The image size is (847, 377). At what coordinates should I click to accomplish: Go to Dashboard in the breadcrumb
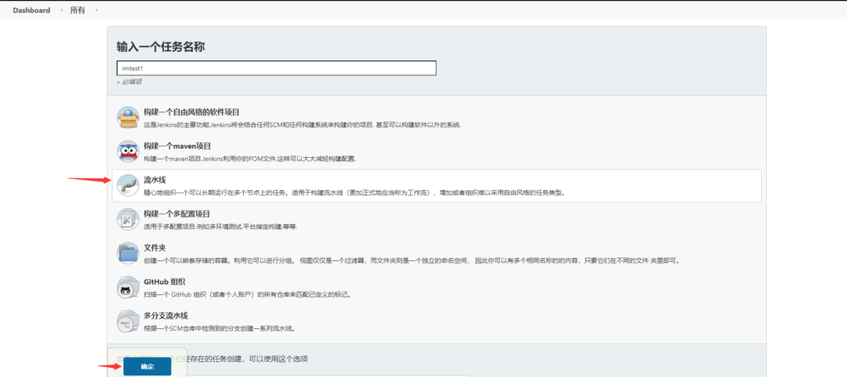coord(31,10)
